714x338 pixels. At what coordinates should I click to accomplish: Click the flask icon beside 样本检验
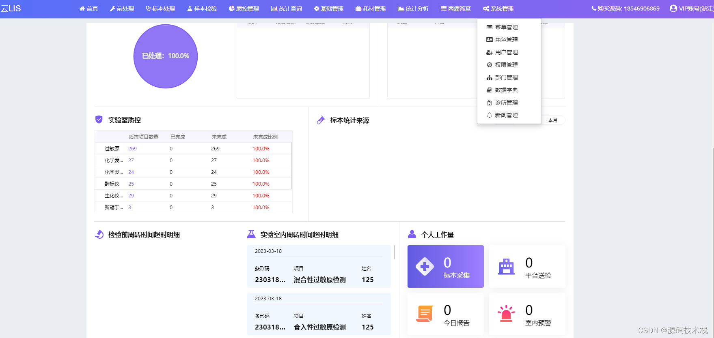(x=190, y=9)
